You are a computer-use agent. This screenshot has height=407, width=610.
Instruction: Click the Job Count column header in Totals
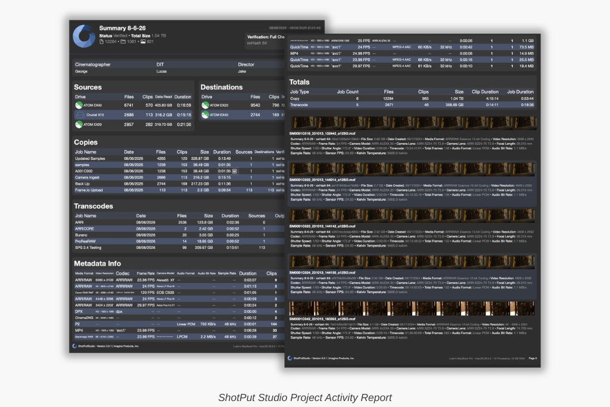pyautogui.click(x=347, y=92)
